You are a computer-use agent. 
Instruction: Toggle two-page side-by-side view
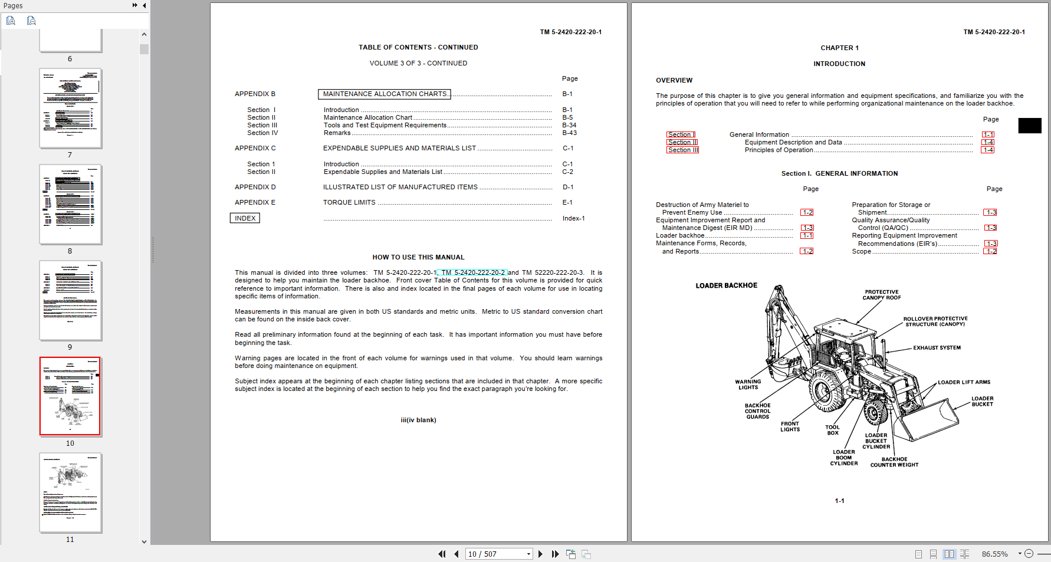pyautogui.click(x=949, y=554)
